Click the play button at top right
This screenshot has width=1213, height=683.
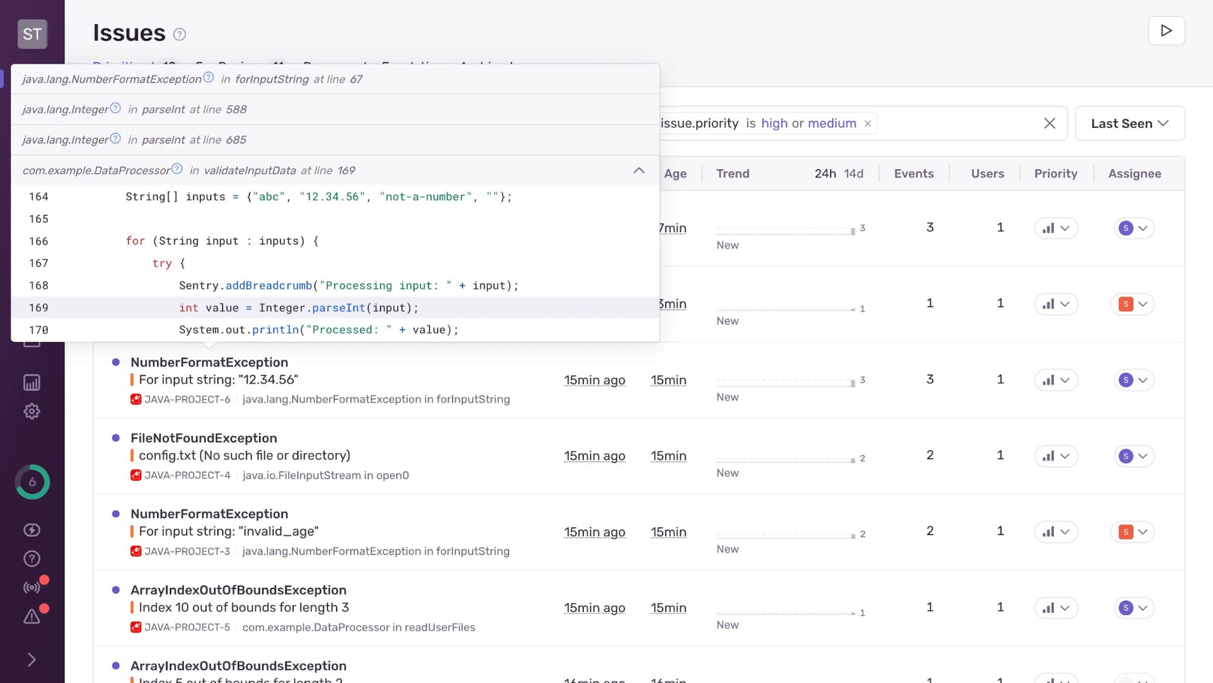click(x=1166, y=30)
